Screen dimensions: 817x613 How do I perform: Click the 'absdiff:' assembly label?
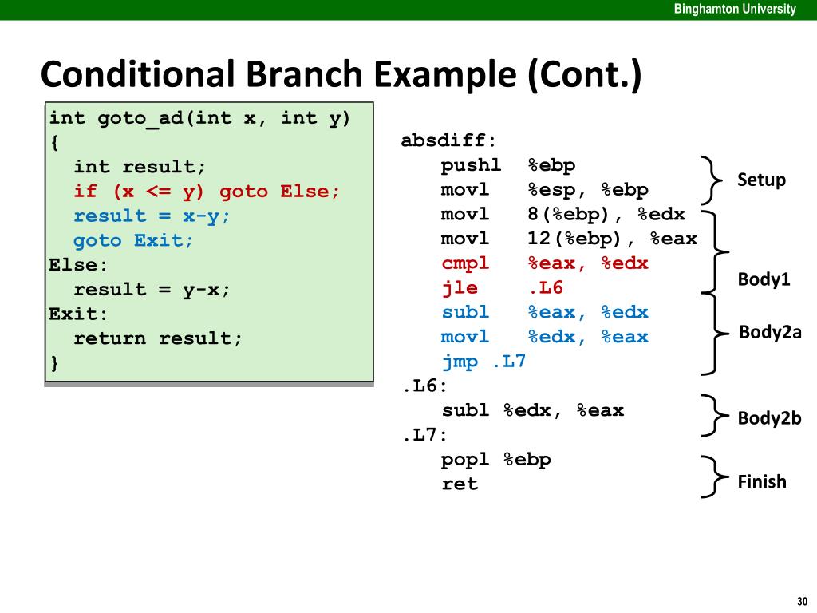(448, 140)
